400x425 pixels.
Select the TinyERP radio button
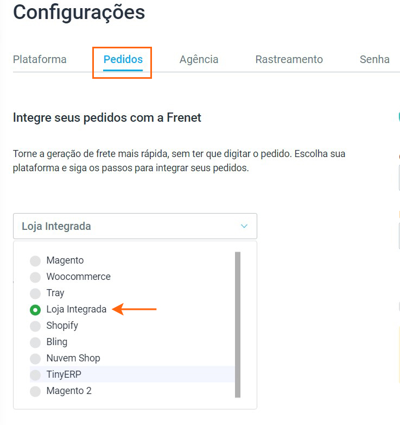(x=35, y=375)
